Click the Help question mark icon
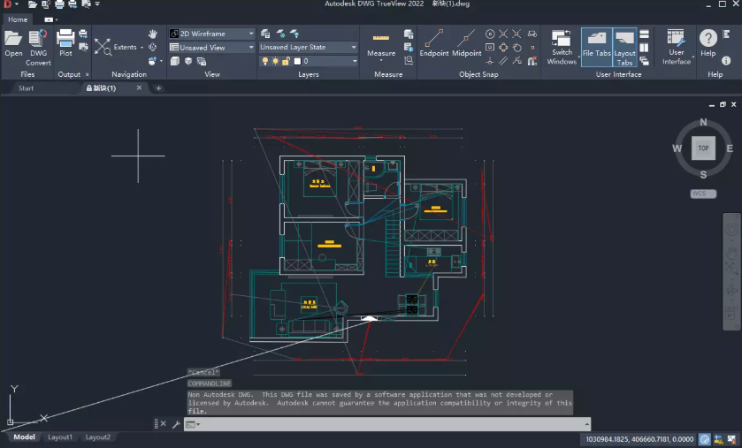742x448 pixels. [708, 41]
